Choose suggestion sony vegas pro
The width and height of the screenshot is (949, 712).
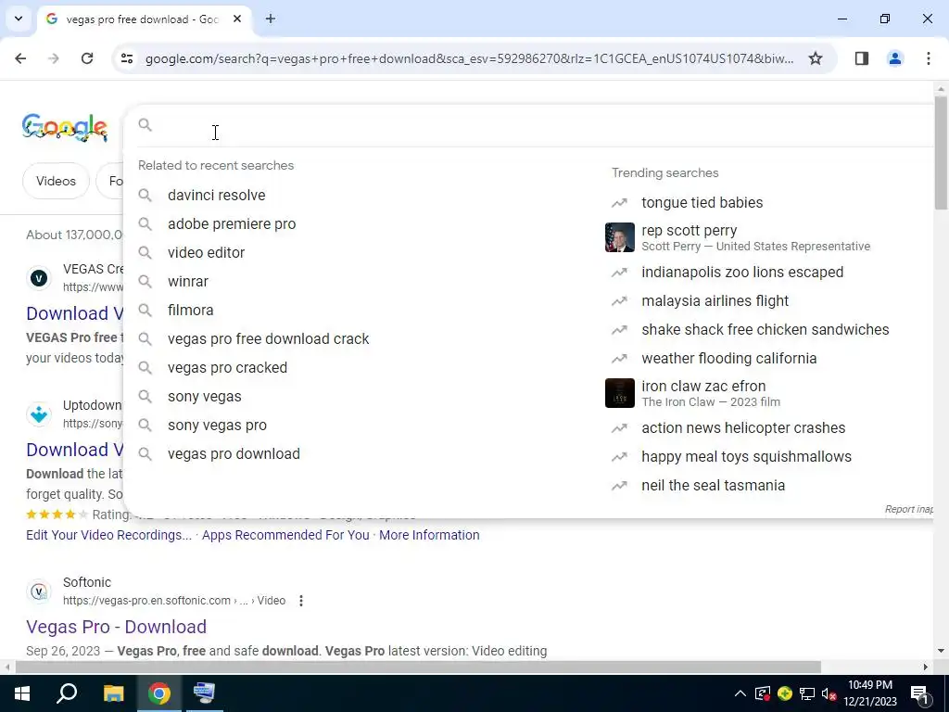pos(217,425)
